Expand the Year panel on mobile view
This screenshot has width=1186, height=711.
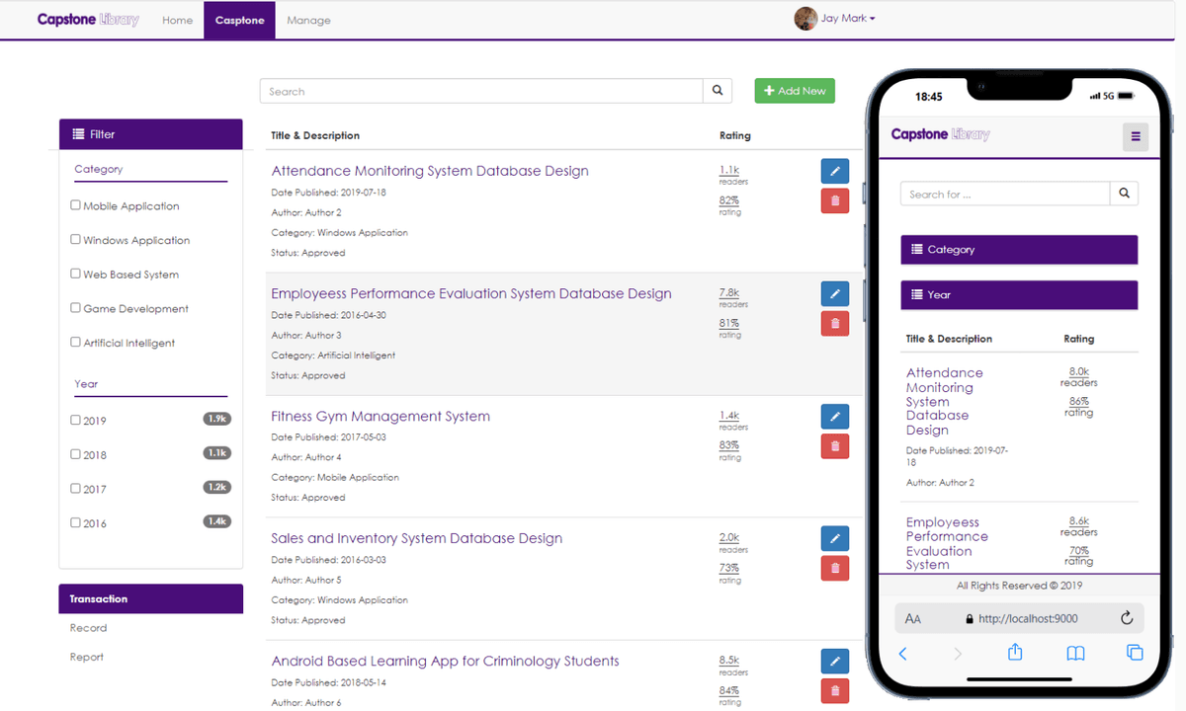point(1018,294)
